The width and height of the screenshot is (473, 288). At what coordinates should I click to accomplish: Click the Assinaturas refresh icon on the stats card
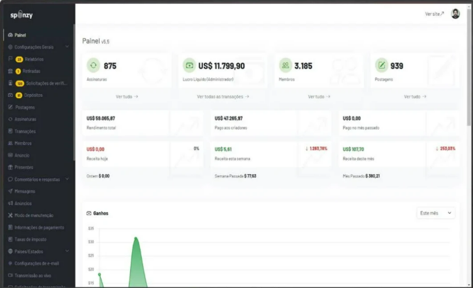(x=94, y=66)
